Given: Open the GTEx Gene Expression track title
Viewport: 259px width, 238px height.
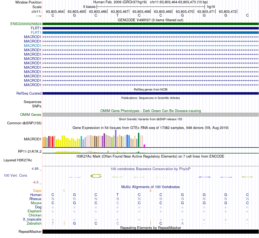Looking at the screenshot, I should point(150,128).
